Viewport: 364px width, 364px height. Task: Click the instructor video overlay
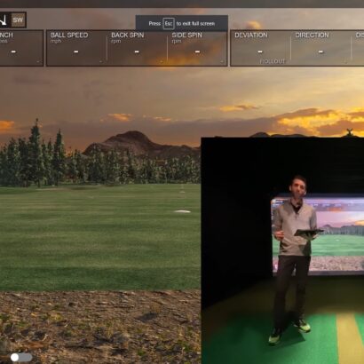click(282, 250)
